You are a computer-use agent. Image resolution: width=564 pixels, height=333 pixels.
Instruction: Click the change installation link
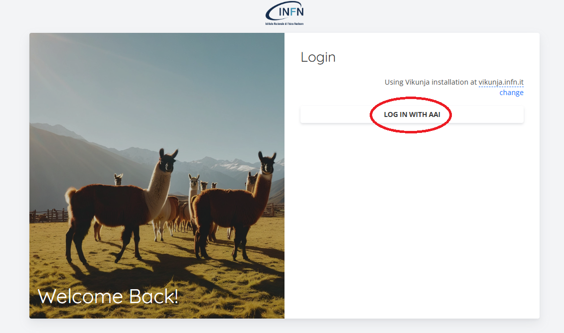coord(511,93)
